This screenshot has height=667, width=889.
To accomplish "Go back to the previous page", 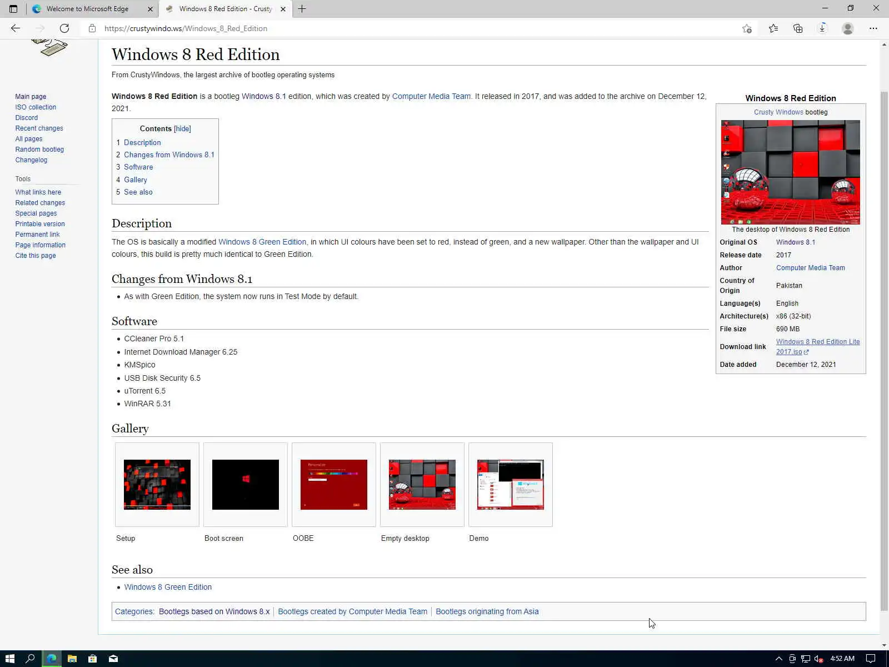I will coord(16,28).
